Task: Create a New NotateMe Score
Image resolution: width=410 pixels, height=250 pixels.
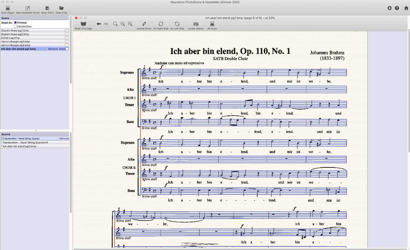Action: pyautogui.click(x=28, y=10)
